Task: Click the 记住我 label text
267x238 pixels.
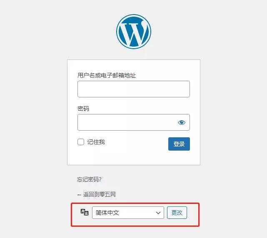Action: pos(96,142)
